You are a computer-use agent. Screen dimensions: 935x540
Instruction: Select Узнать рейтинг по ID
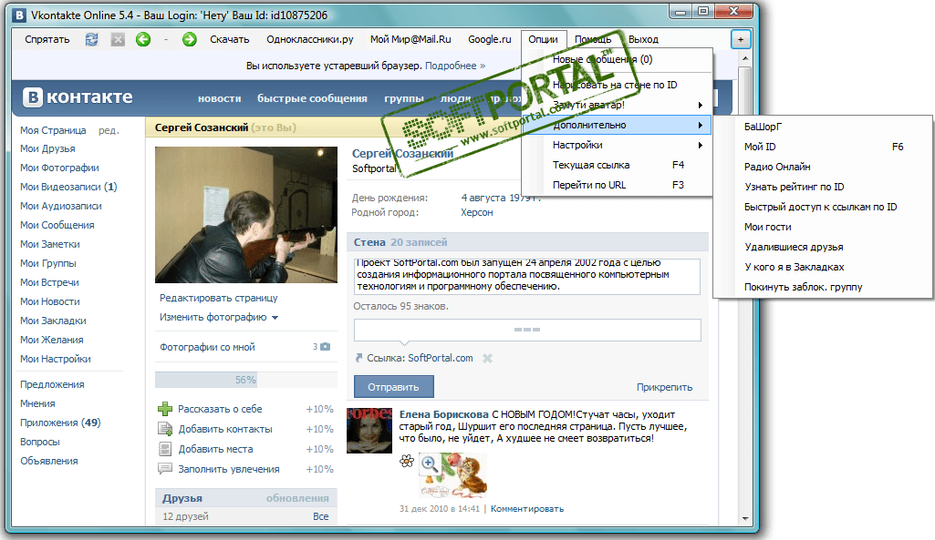(x=823, y=187)
